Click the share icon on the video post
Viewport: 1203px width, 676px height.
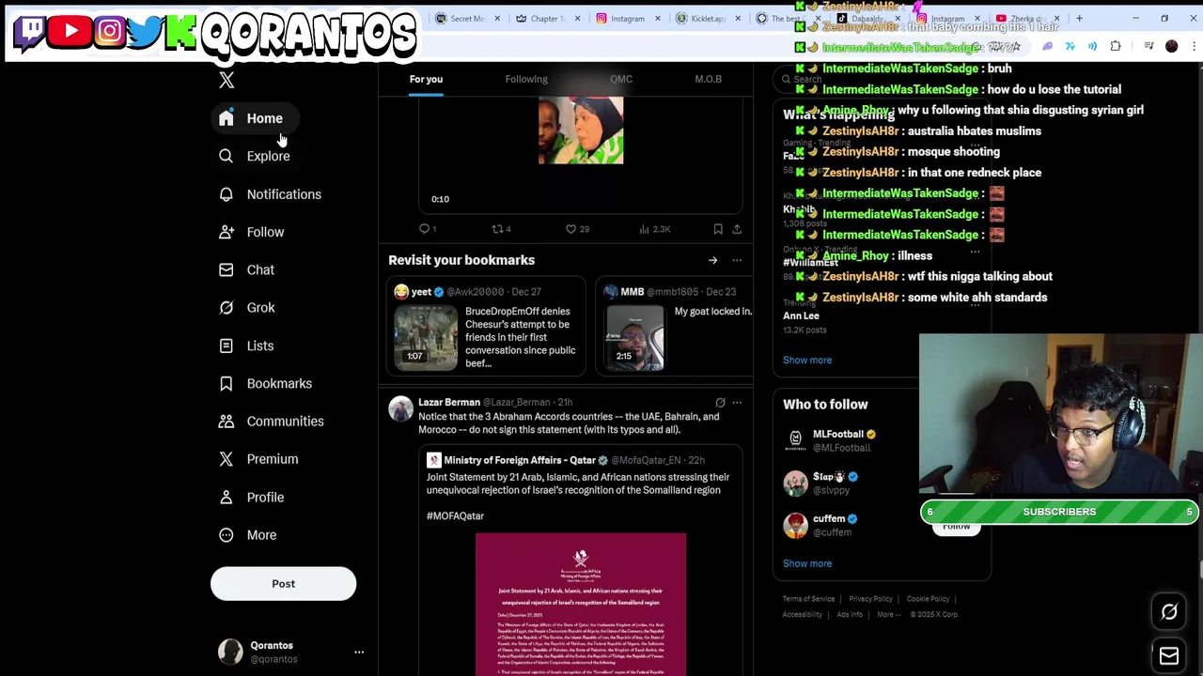pos(737,229)
